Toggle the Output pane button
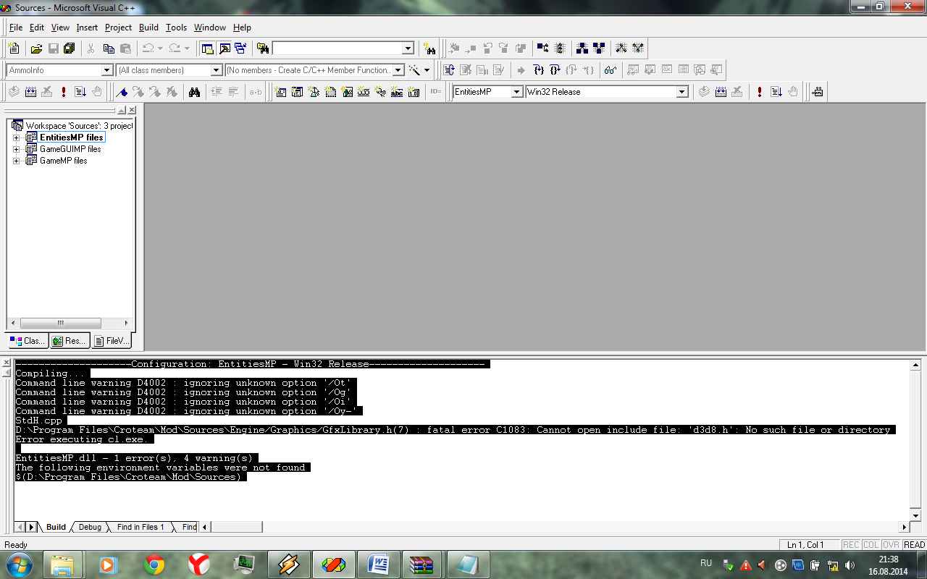 pos(225,48)
